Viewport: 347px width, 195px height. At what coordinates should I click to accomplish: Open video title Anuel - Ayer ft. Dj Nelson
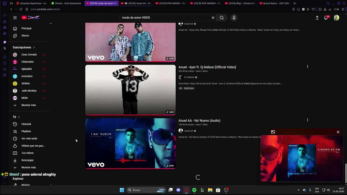tap(207, 67)
